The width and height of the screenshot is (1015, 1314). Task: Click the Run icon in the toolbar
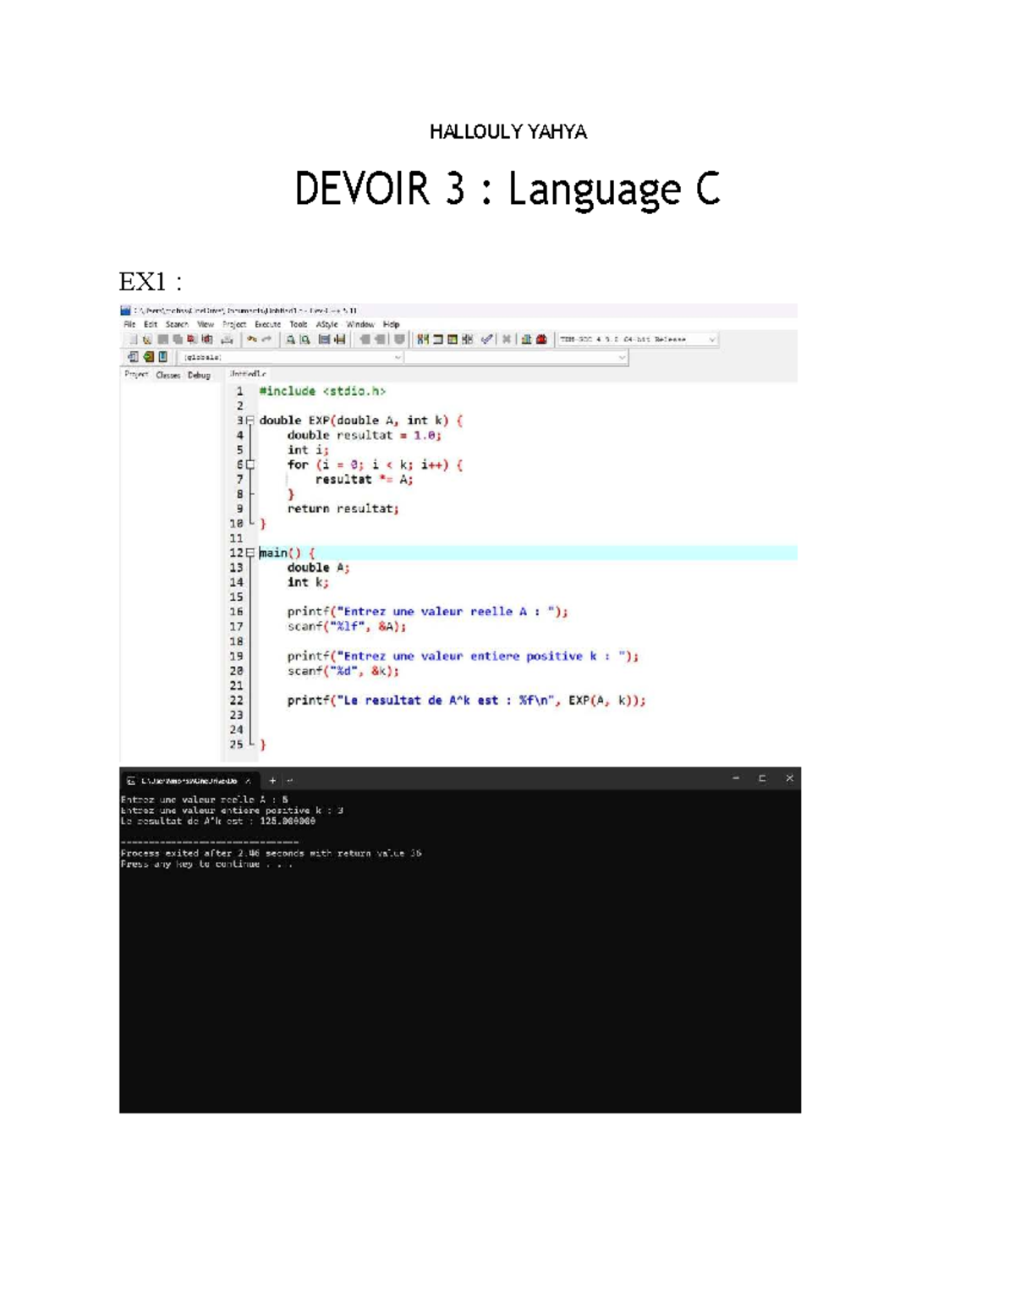(437, 339)
